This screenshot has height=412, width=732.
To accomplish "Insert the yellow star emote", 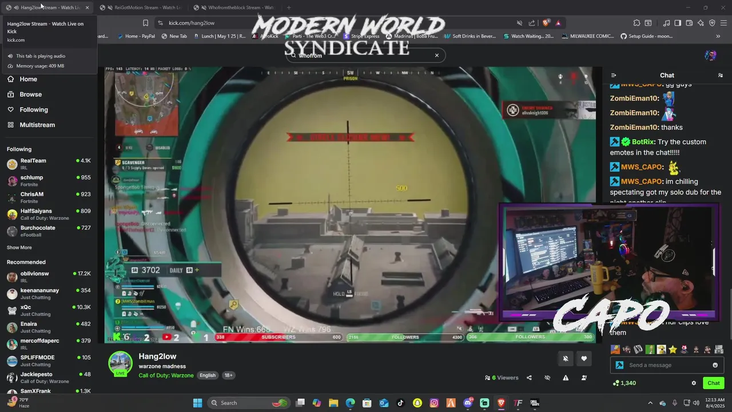I will click(x=673, y=349).
